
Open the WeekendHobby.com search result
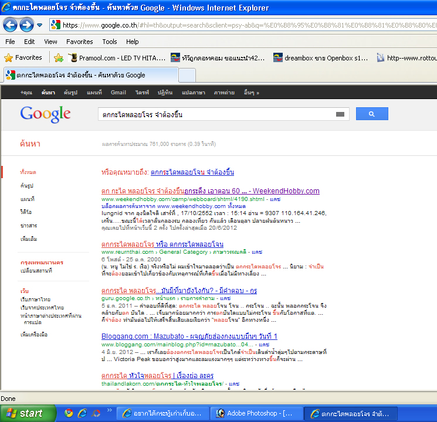210,191
